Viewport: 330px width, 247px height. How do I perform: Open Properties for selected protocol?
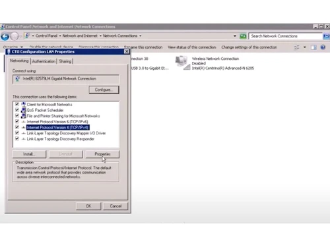(102, 154)
